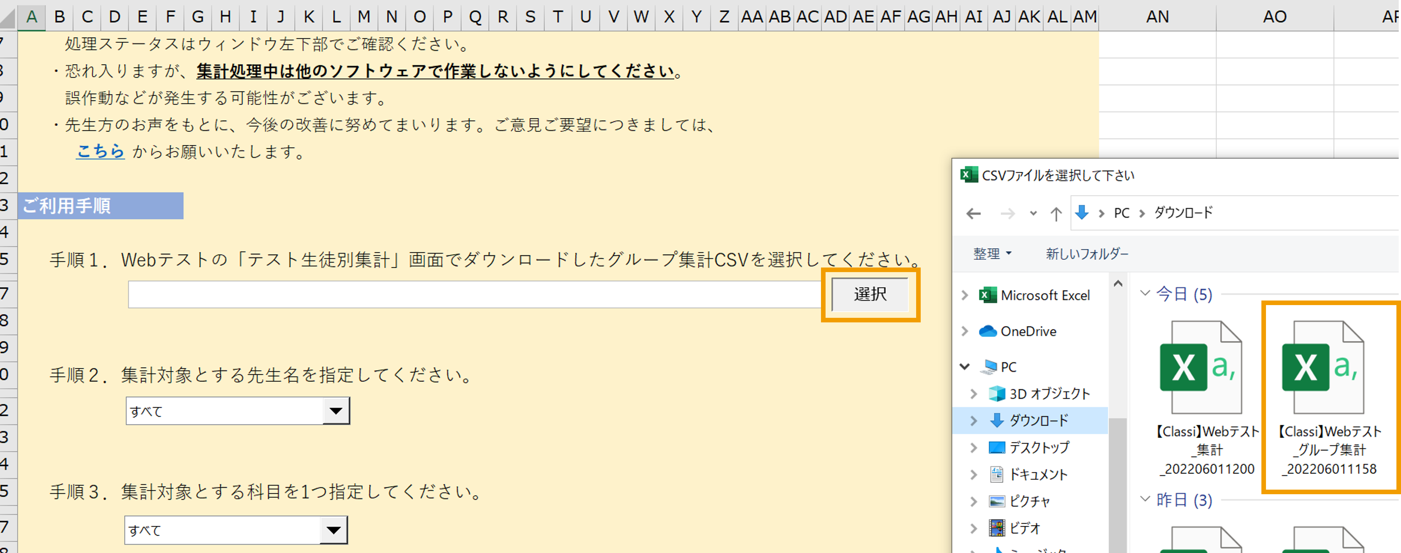Select PC in the navigation pane
Viewport: 1401px width, 553px height.
pos(998,367)
